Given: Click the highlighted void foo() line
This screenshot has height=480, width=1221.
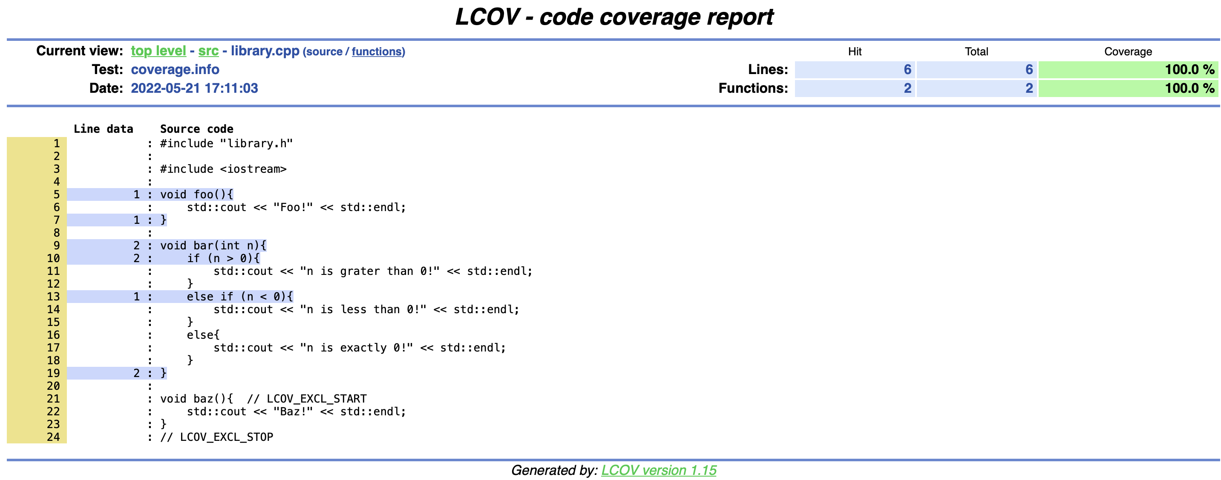Looking at the screenshot, I should (196, 194).
